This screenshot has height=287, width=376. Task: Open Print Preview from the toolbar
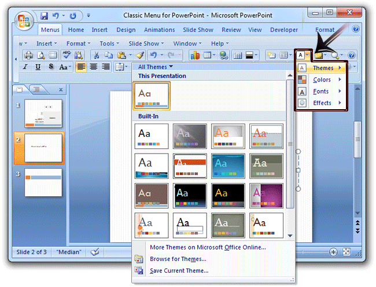click(41, 55)
